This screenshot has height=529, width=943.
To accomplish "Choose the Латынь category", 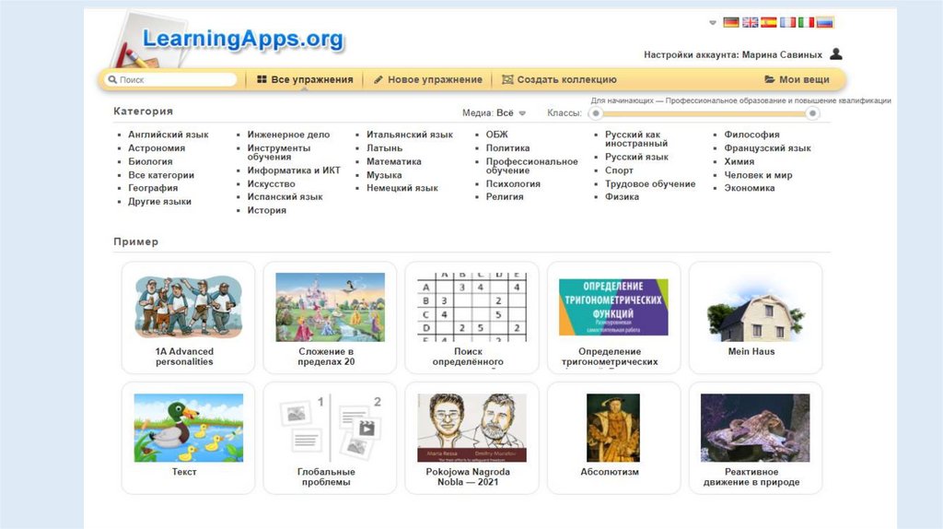I will [384, 148].
